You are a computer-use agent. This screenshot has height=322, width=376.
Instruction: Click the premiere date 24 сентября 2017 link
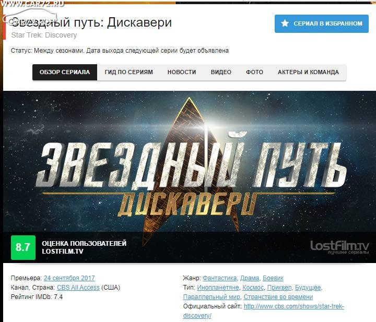[69, 278]
